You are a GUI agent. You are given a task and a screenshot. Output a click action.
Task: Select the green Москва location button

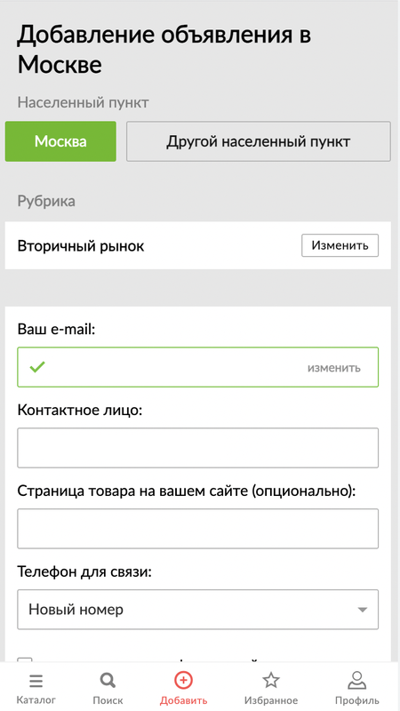point(60,141)
